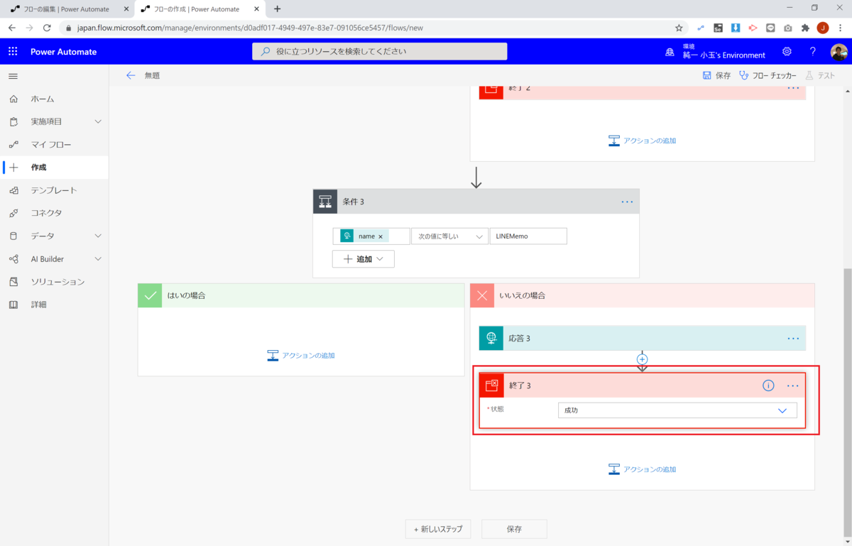The image size is (852, 546).
Task: Click the environment picker icon
Action: [670, 52]
